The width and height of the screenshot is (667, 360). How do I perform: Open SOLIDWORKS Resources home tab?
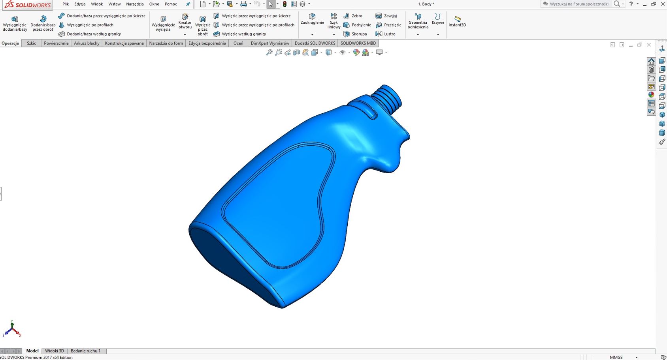click(651, 61)
